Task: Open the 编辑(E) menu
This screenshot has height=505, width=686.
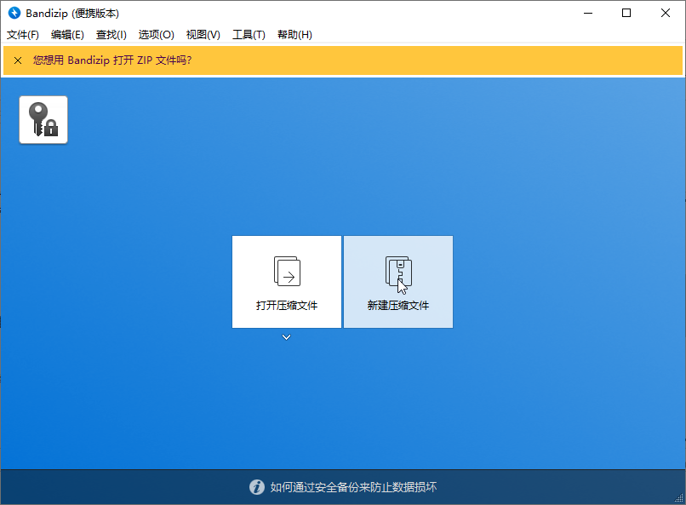Action: 67,35
